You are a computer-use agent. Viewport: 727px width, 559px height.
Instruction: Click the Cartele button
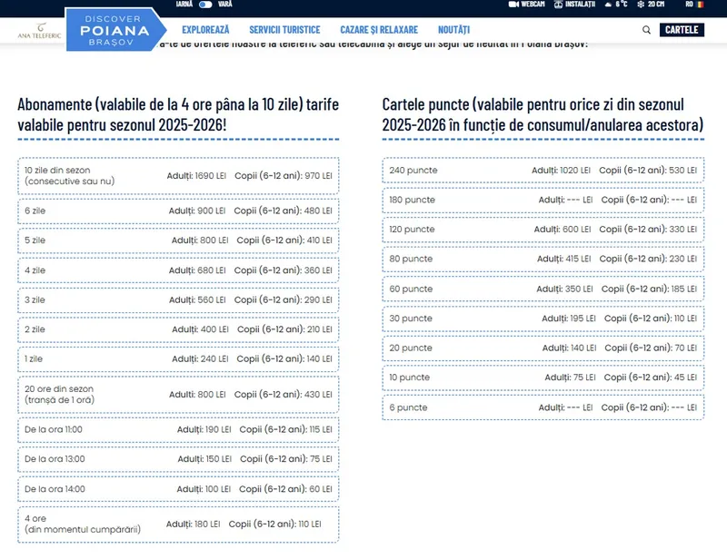pos(682,30)
